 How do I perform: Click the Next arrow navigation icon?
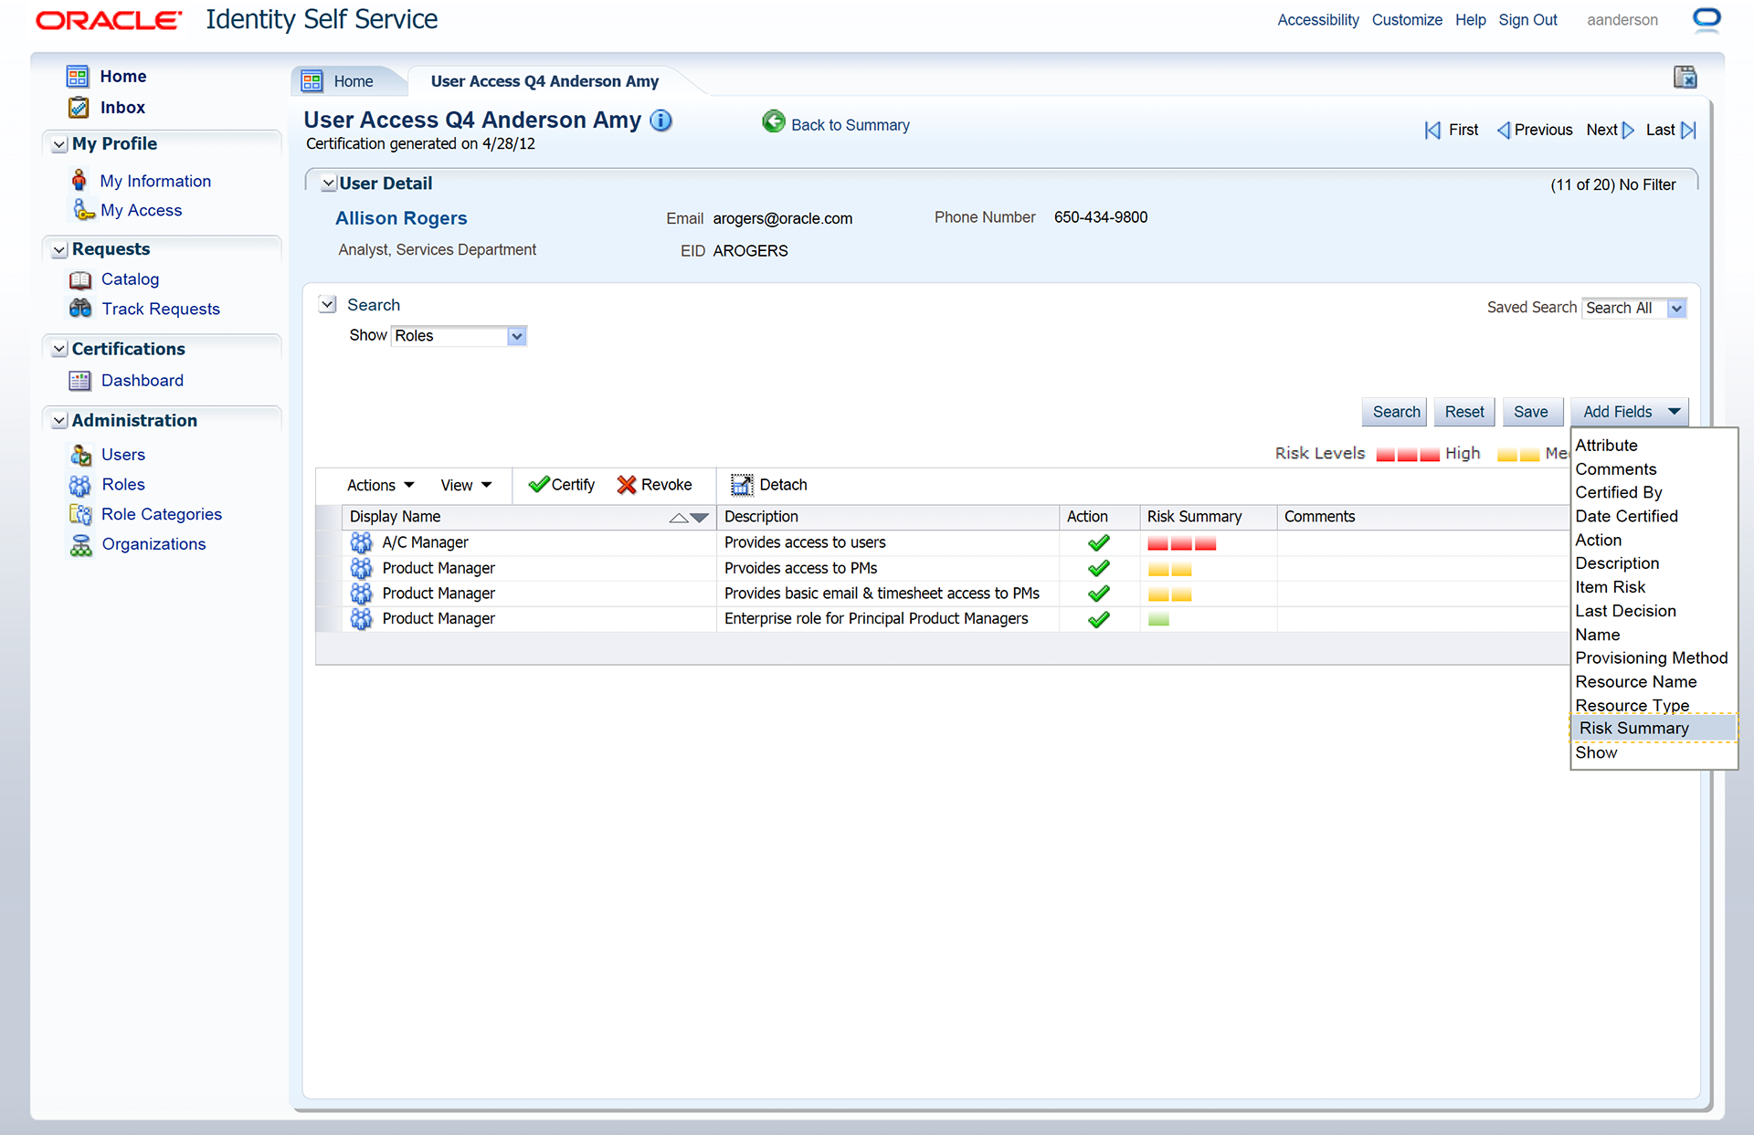click(1628, 131)
